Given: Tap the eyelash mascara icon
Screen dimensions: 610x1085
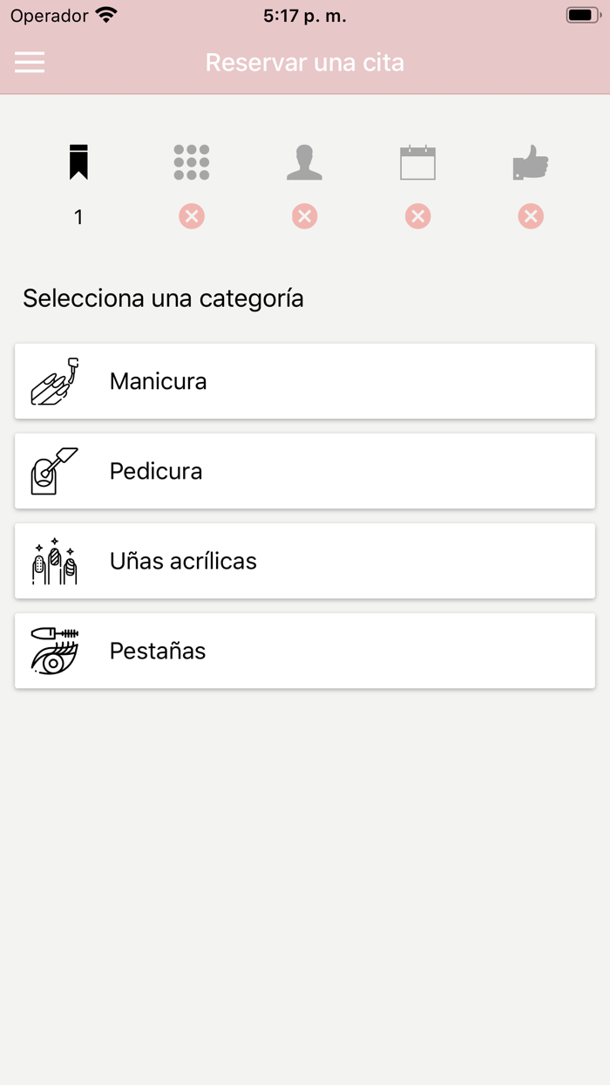Looking at the screenshot, I should coord(55,651).
